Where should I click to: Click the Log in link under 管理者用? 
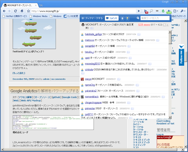click(x=160, y=134)
